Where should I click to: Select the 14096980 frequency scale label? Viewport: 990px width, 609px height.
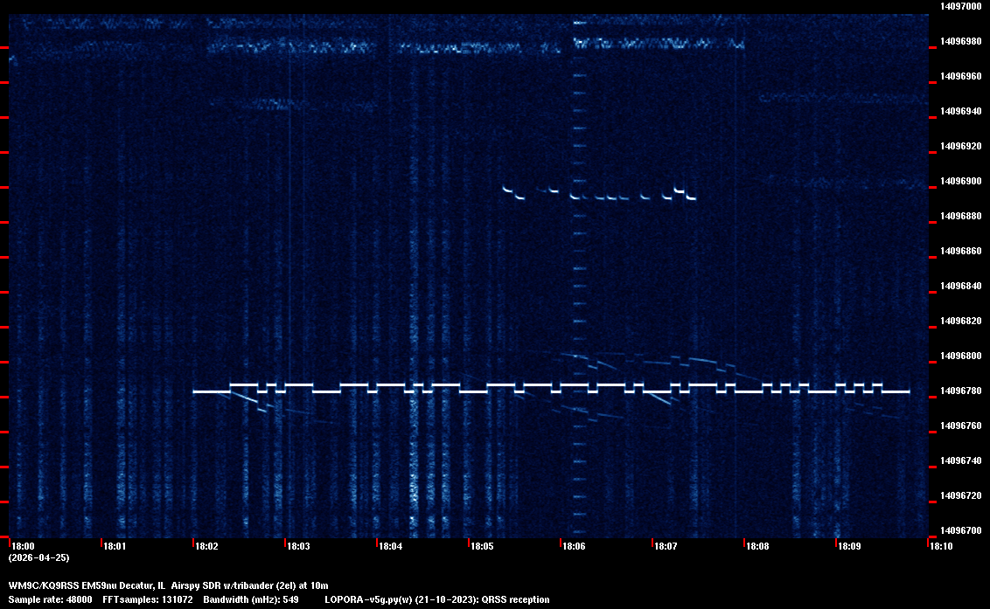(960, 41)
